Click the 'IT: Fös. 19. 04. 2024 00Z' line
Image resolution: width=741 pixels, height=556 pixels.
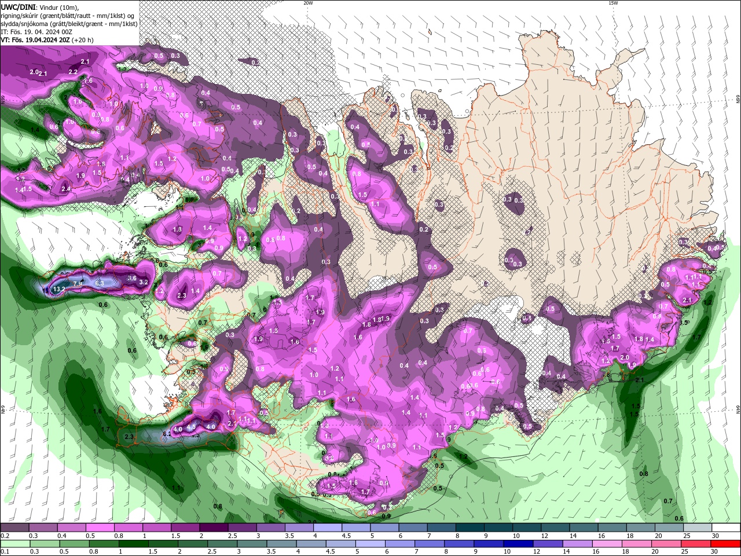(x=36, y=32)
